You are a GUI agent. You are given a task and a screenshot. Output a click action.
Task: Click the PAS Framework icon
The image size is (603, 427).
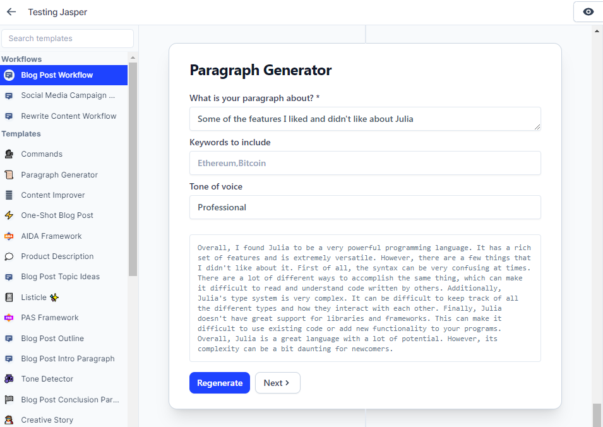click(x=9, y=318)
